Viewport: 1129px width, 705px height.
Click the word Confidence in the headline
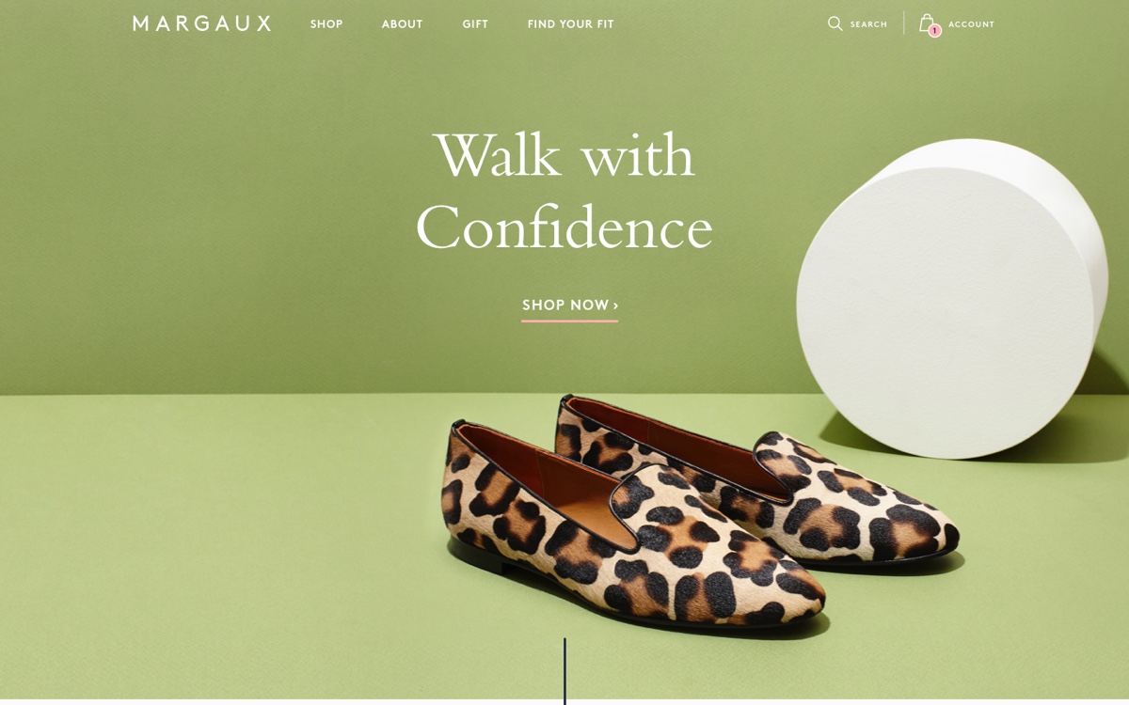[x=564, y=227]
